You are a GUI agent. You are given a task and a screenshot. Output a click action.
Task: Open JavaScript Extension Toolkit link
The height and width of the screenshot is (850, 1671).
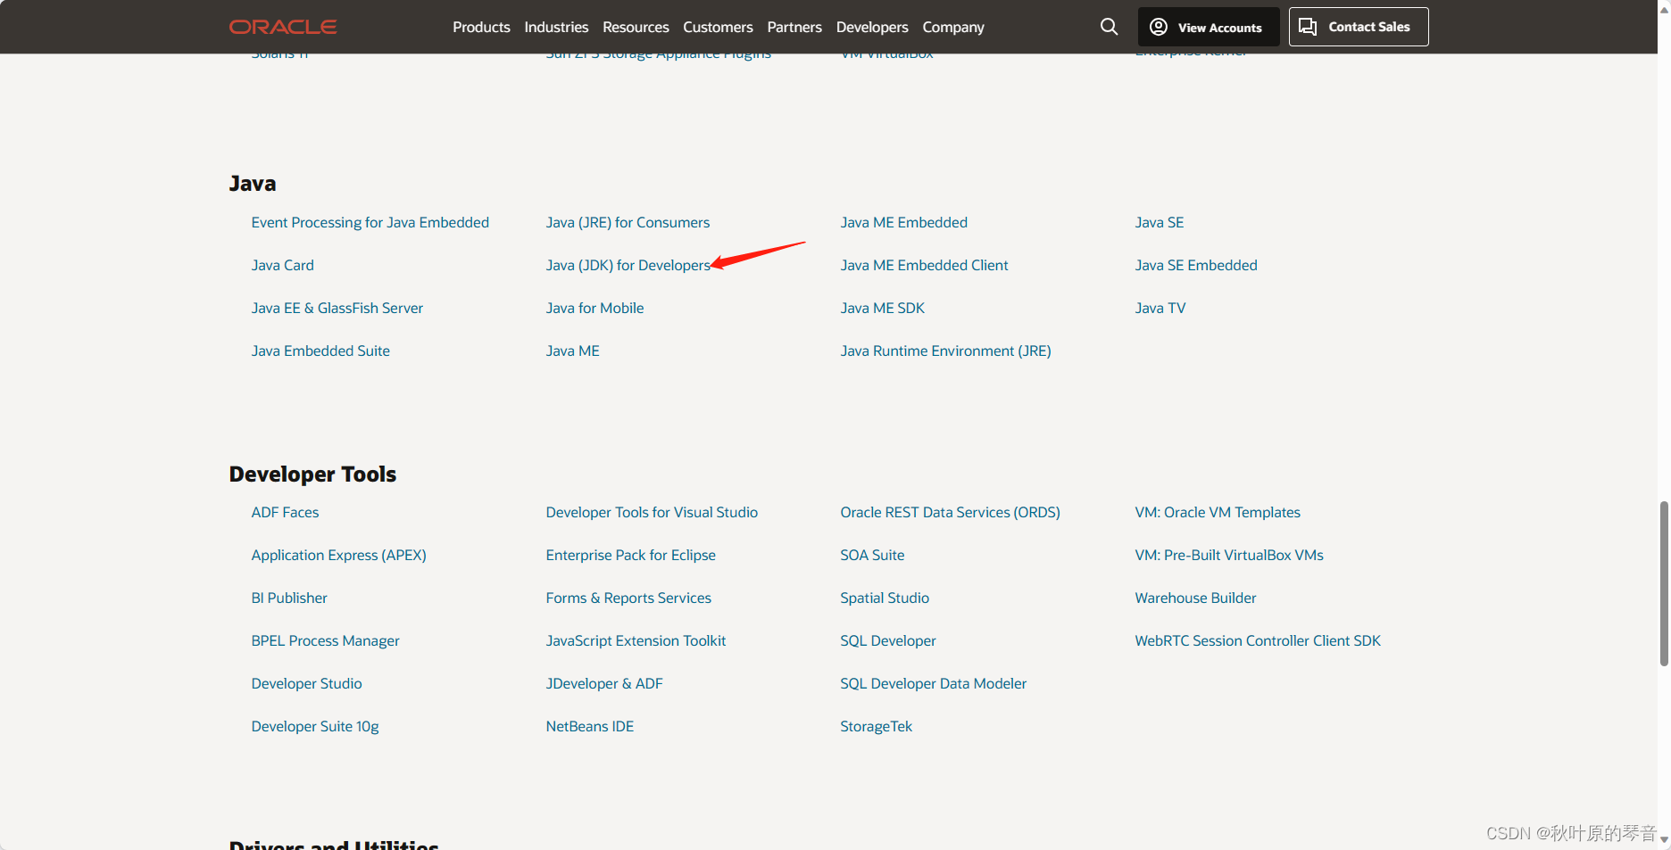click(636, 640)
